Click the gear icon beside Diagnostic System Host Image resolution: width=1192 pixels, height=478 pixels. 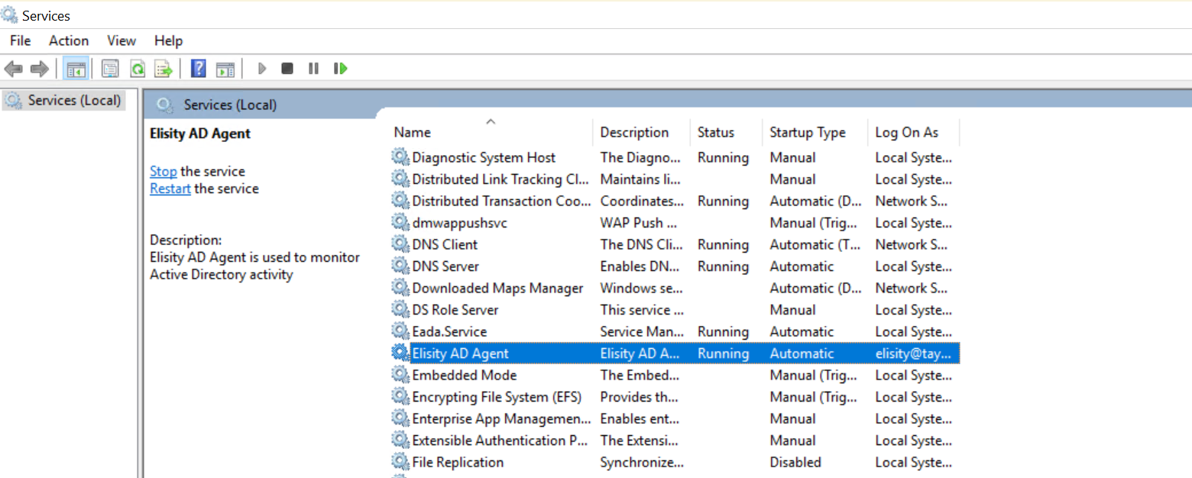[400, 157]
